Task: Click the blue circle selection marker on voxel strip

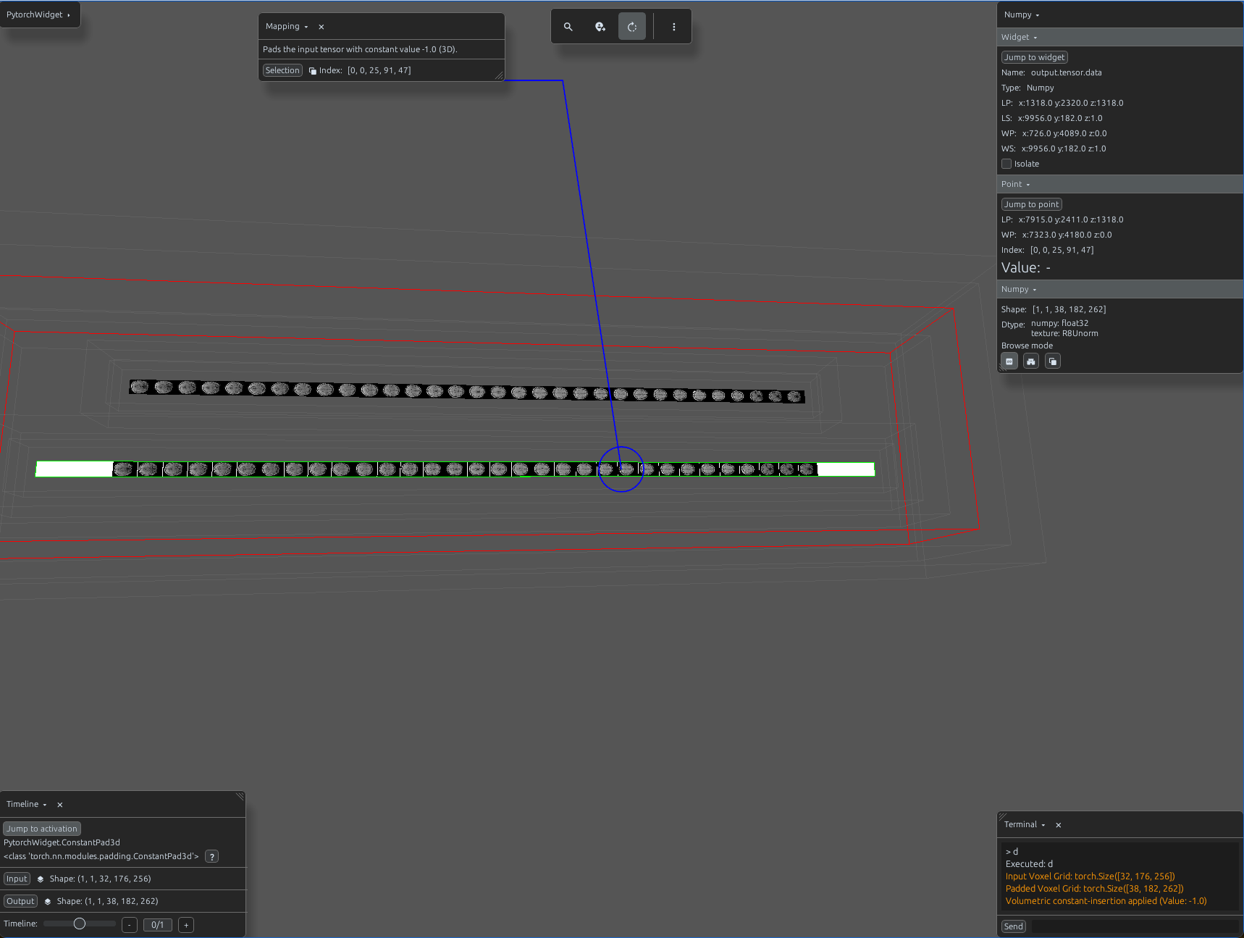Action: (x=621, y=469)
